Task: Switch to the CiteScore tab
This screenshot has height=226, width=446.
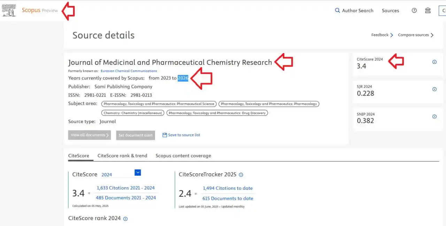Action: point(79,156)
